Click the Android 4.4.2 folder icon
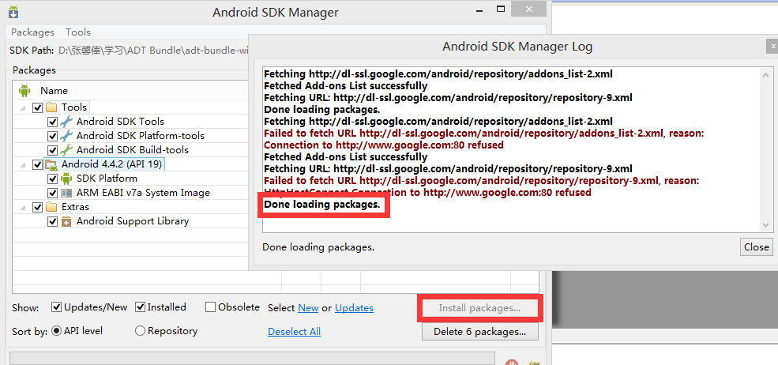778x365 pixels. pos(51,164)
